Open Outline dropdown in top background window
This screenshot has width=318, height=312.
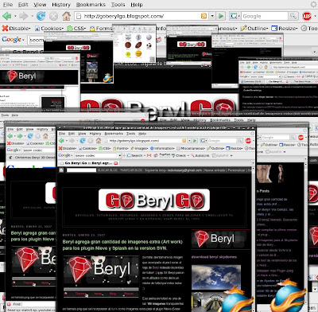click(254, 28)
